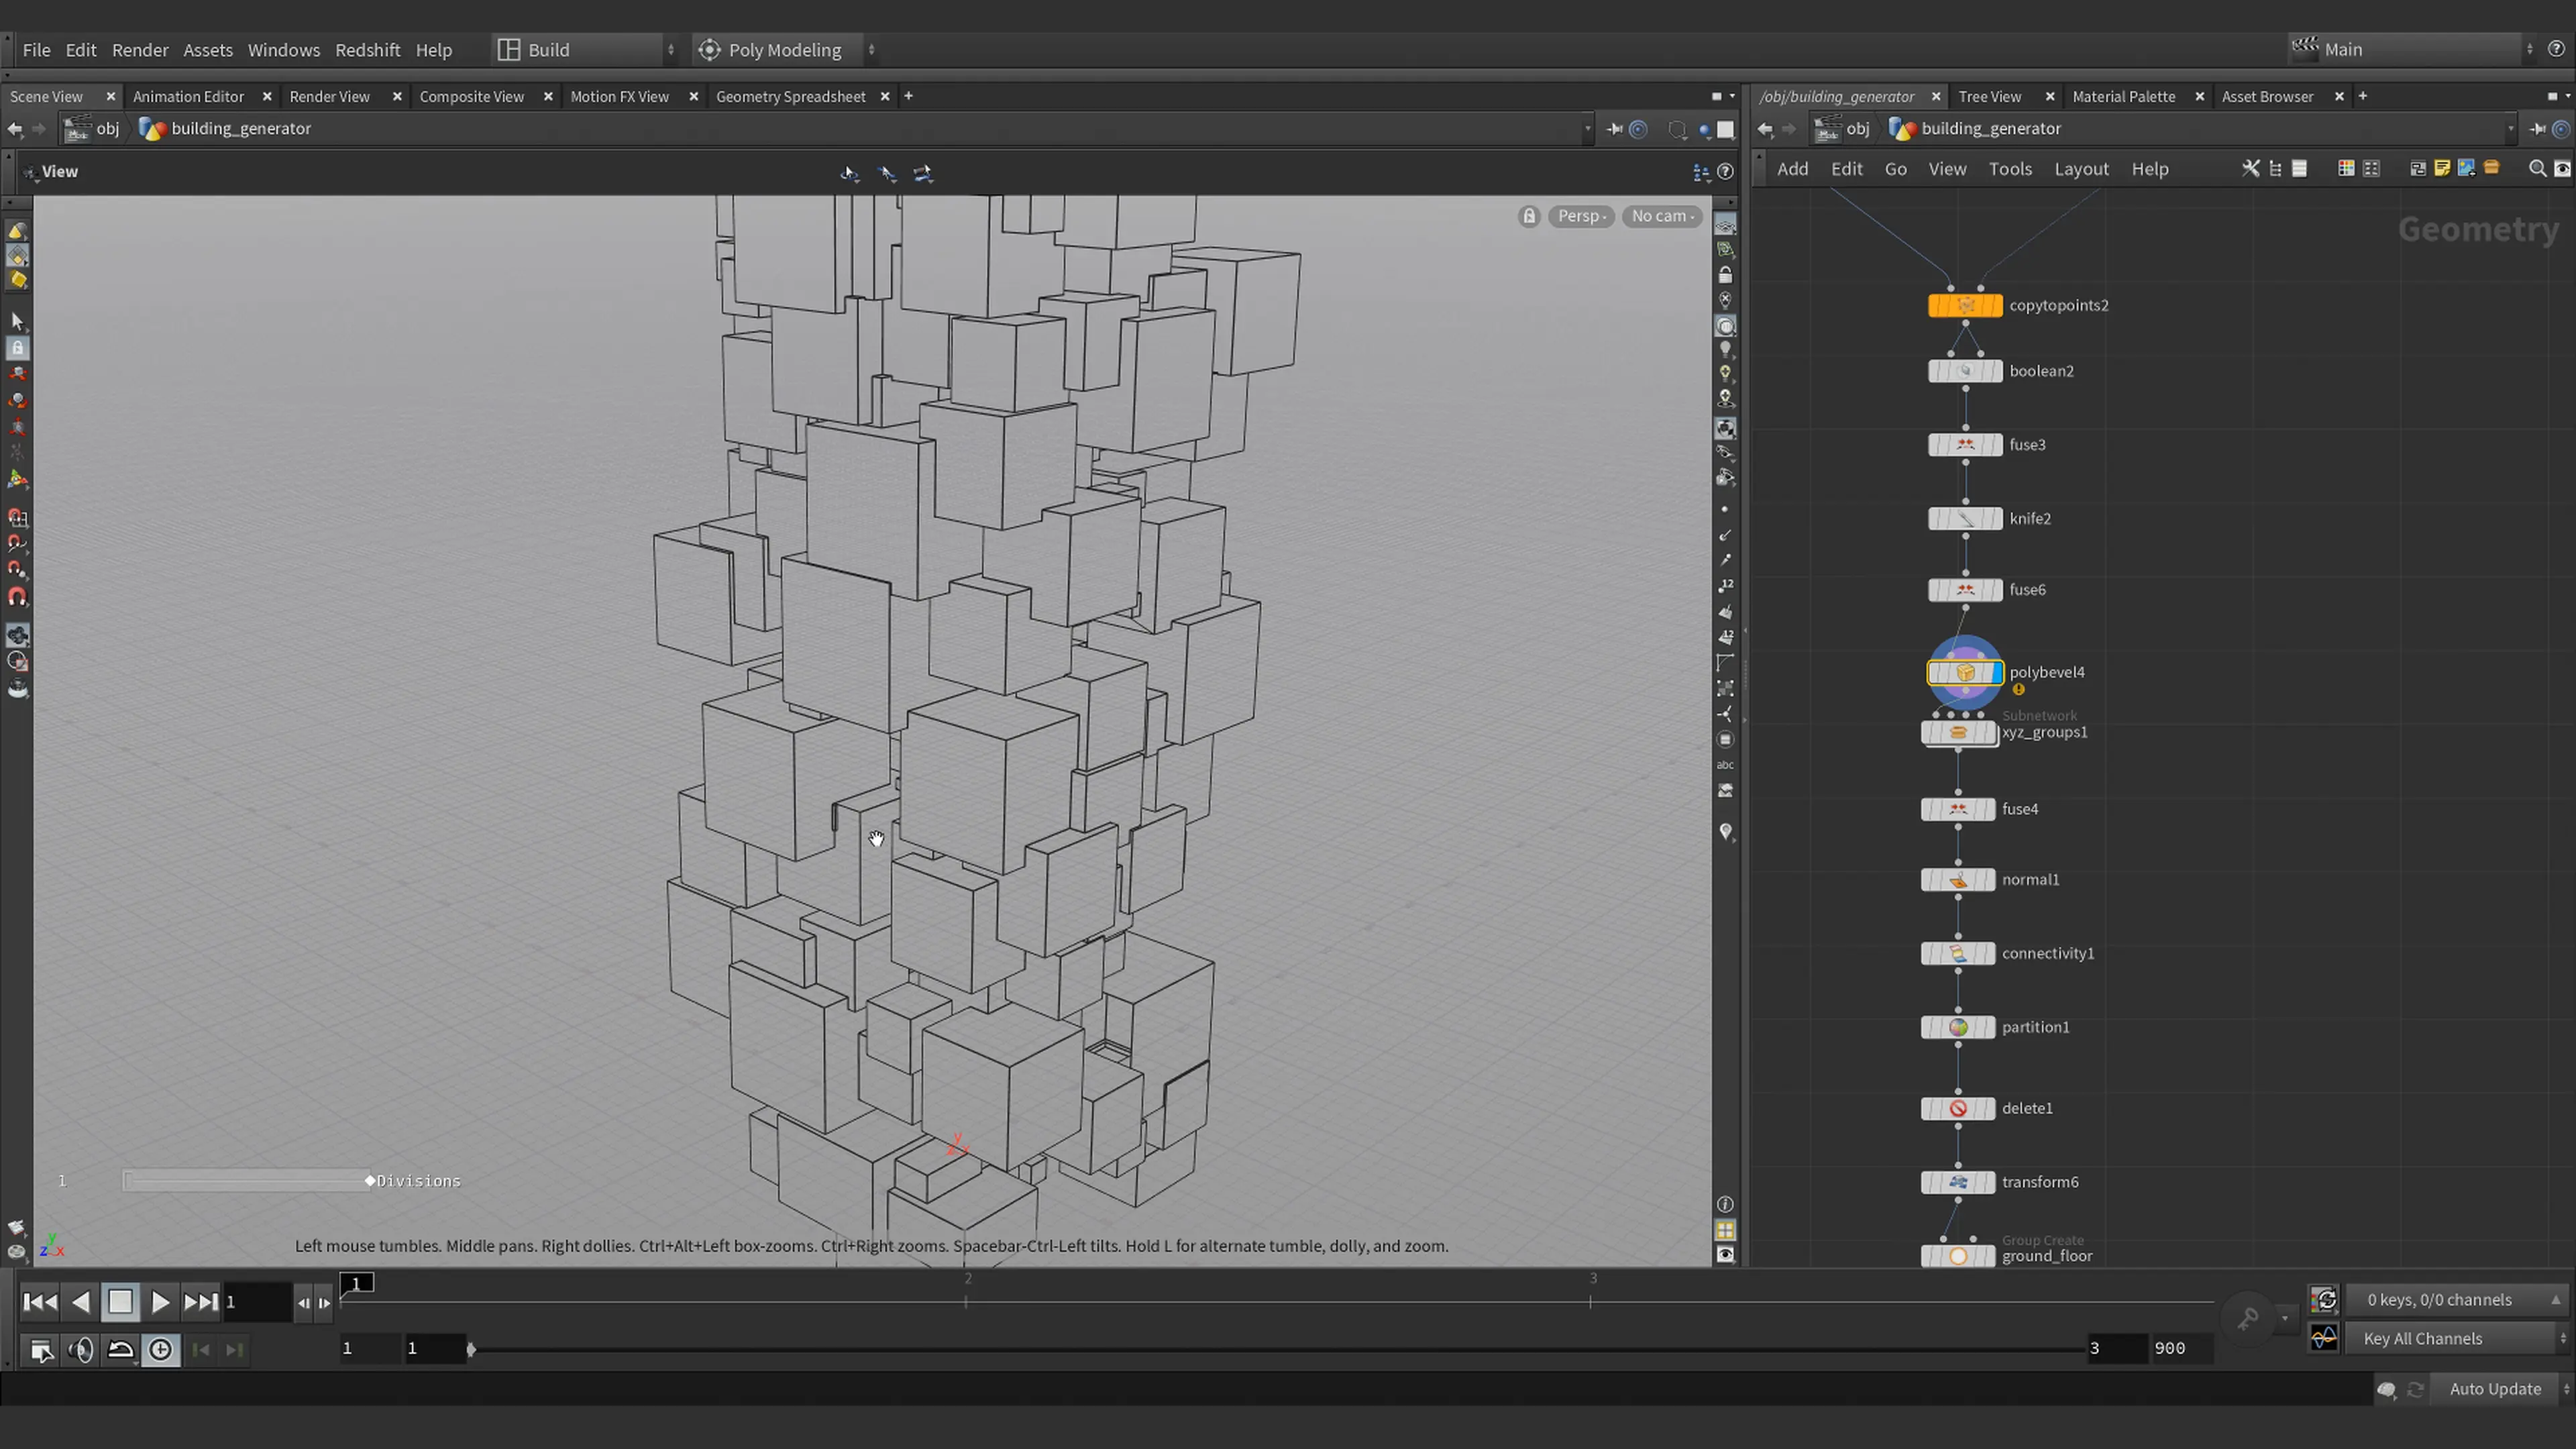Select the fuse6 node
The height and width of the screenshot is (1449, 2576).
1964,590
